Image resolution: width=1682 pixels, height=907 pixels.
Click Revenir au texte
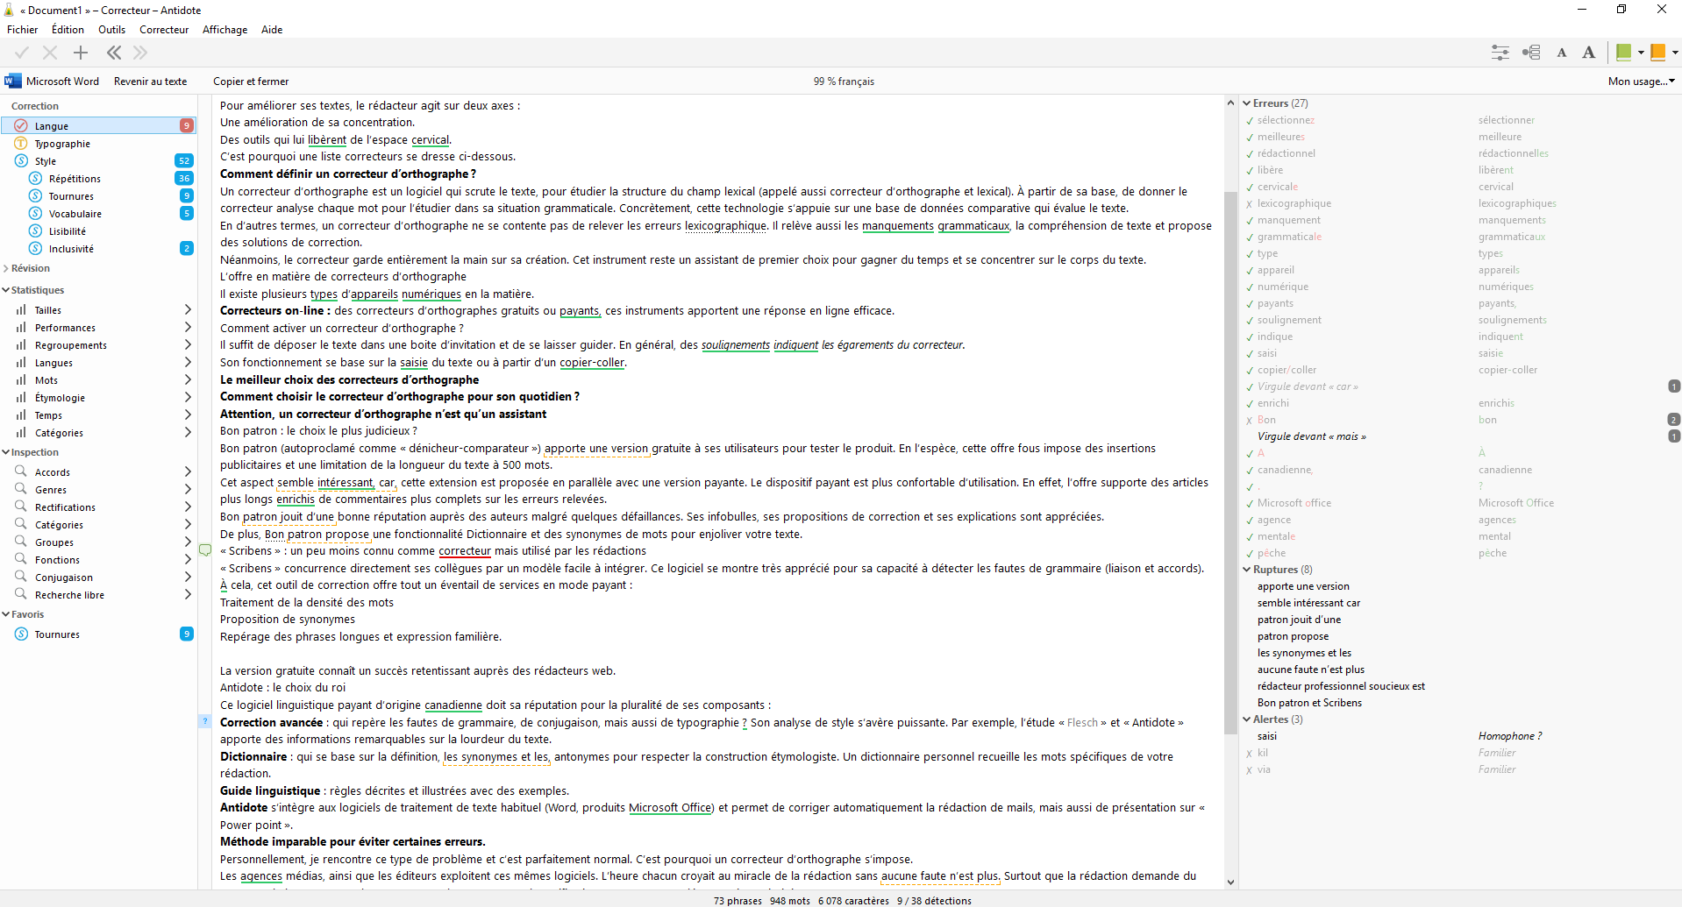pyautogui.click(x=150, y=81)
